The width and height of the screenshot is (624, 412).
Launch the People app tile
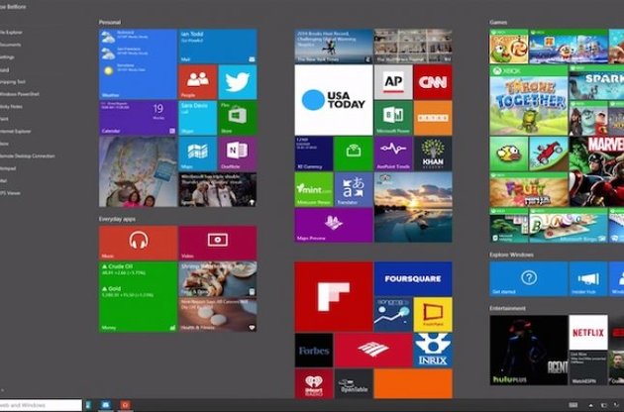[x=197, y=81]
